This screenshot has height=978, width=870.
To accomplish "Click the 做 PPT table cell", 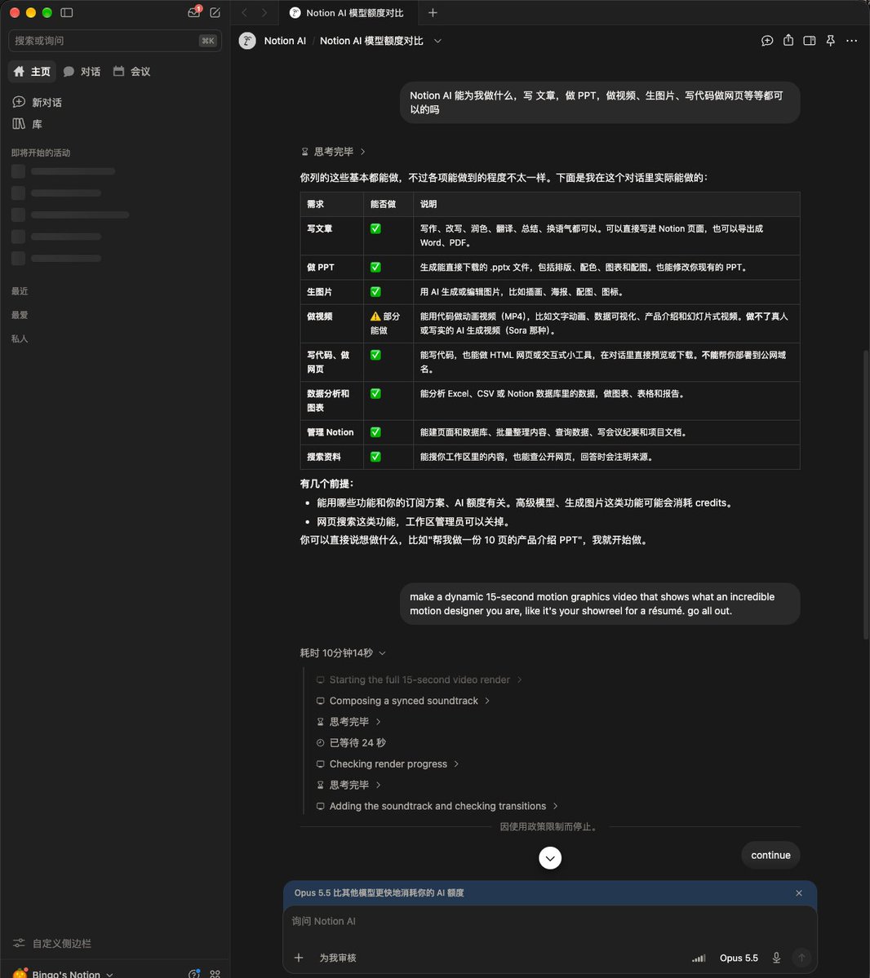I will [x=331, y=267].
